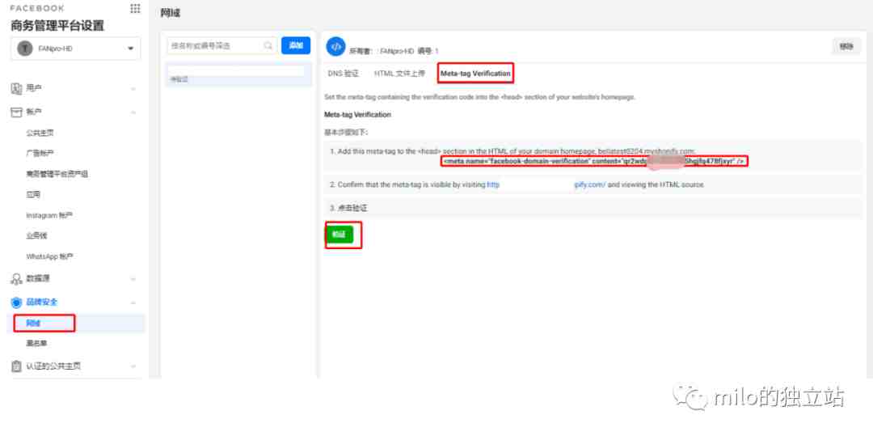Click the green 验证 button
873x436 pixels.
tap(339, 235)
